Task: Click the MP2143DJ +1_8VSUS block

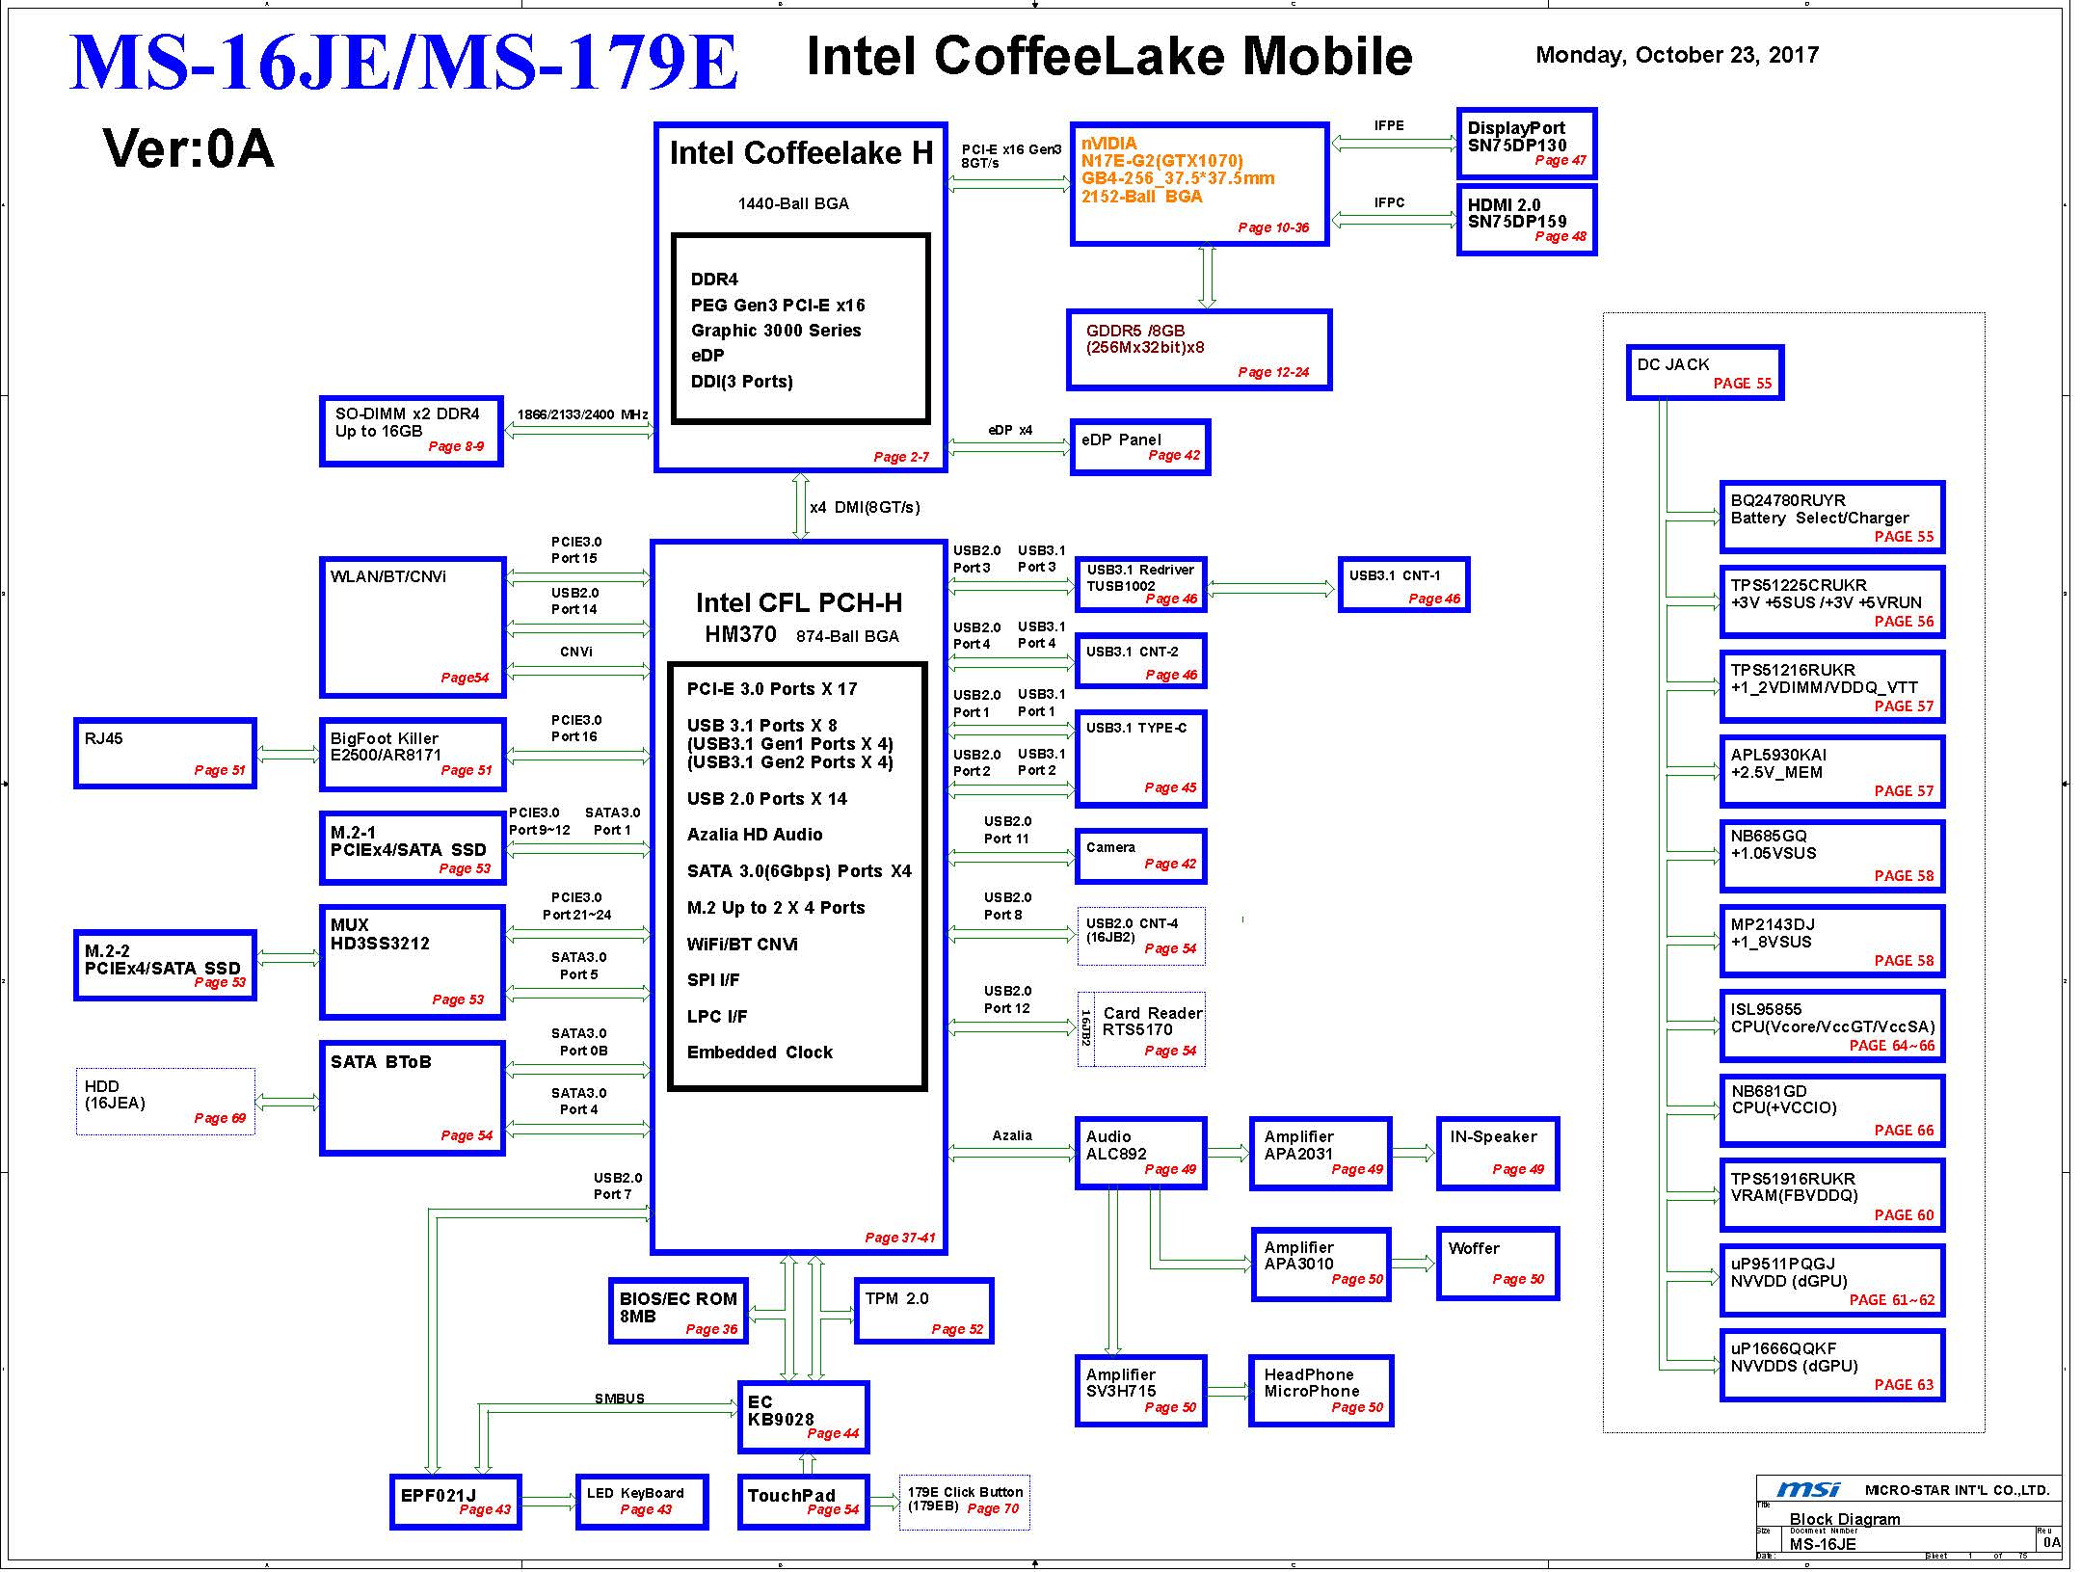Action: point(1832,942)
